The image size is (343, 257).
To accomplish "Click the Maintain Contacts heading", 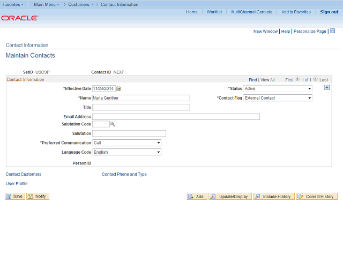I will tap(31, 55).
